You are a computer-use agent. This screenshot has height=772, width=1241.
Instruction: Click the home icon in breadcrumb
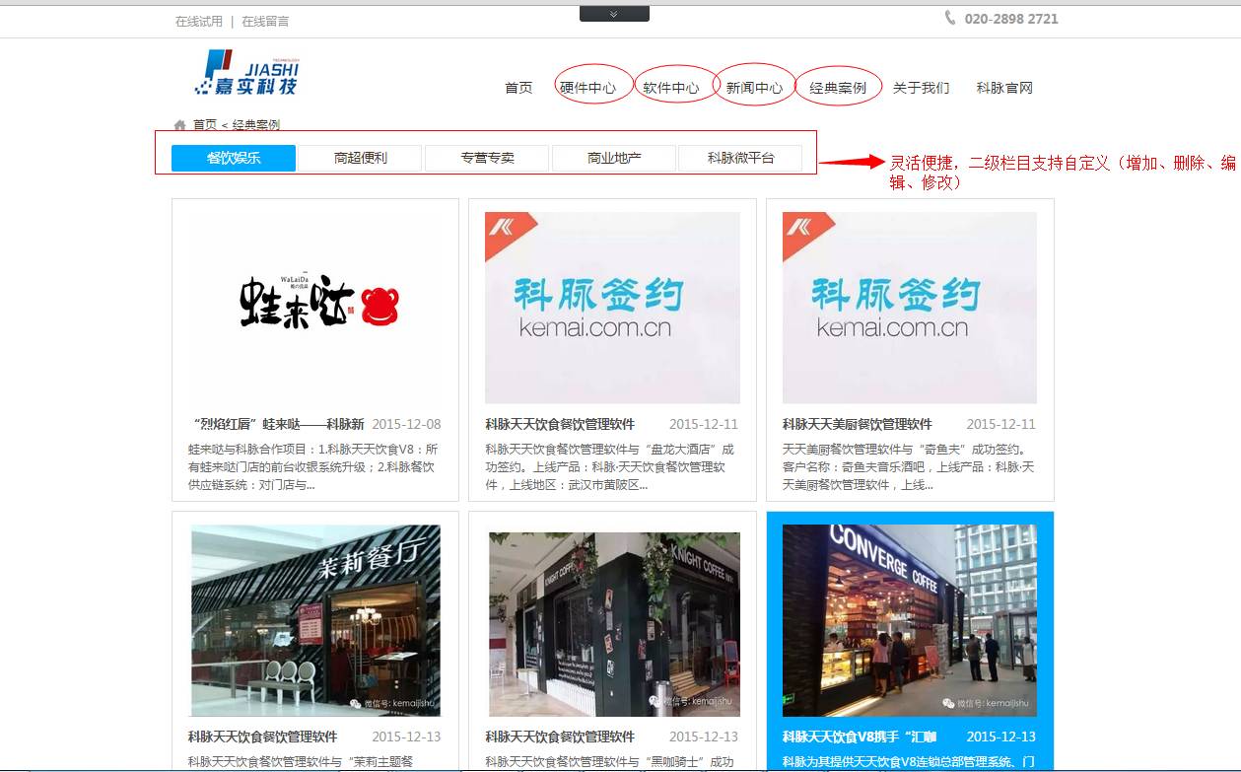(179, 125)
